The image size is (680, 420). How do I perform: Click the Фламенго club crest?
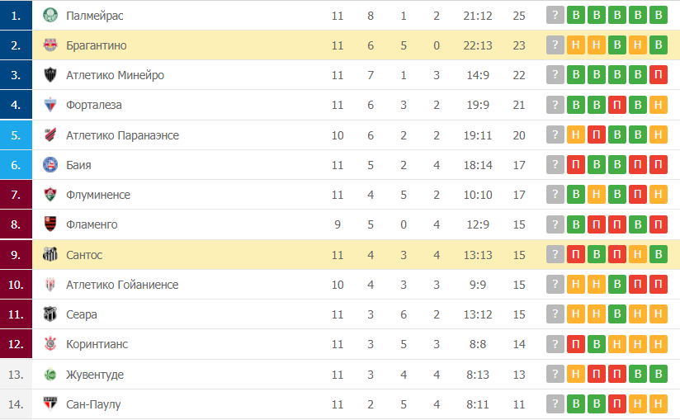[50, 224]
